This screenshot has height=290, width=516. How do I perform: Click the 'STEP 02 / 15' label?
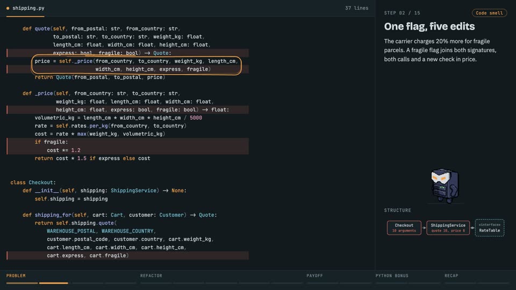[x=402, y=13]
